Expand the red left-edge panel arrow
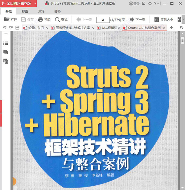The height and width of the screenshot is (190, 185). pos(1,113)
